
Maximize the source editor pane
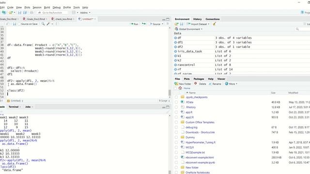pos(168,19)
